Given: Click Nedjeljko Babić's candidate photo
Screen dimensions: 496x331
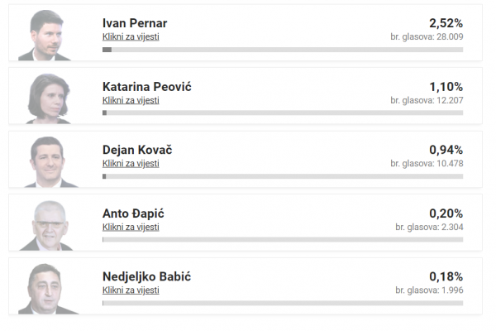Looking at the screenshot, I should pyautogui.click(x=49, y=289).
